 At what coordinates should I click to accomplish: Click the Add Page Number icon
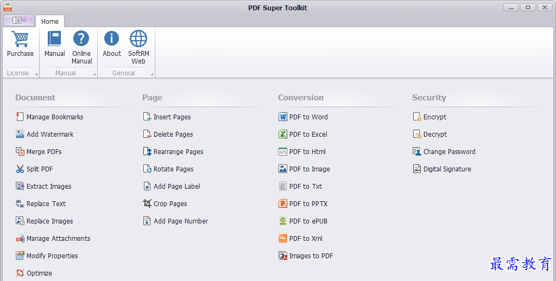click(147, 221)
